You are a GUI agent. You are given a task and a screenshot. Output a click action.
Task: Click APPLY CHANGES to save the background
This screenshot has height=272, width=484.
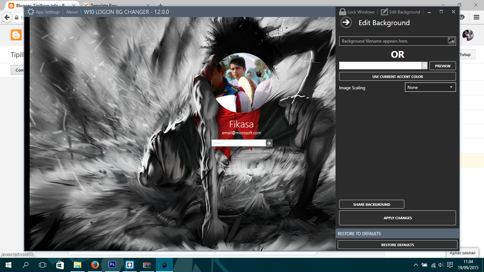(397, 218)
